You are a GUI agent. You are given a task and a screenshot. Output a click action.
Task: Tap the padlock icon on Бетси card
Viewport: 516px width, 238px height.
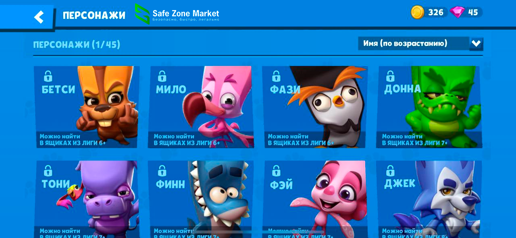pos(48,76)
